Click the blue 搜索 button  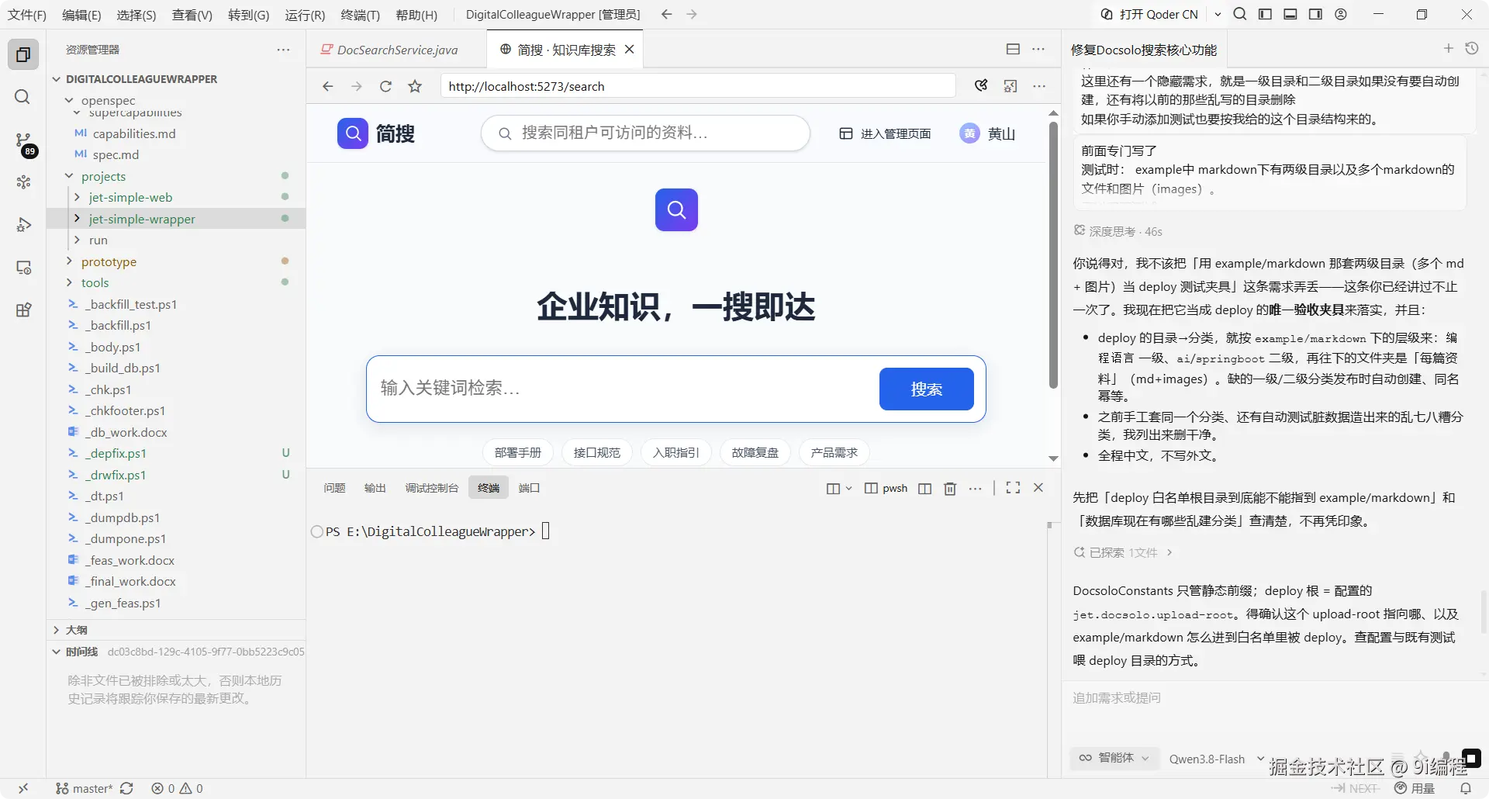[x=926, y=389]
